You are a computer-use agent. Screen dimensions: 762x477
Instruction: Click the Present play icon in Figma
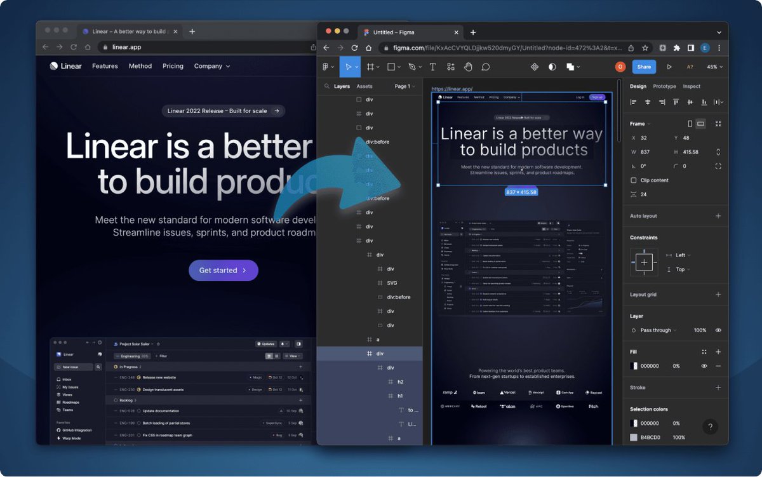coord(669,67)
